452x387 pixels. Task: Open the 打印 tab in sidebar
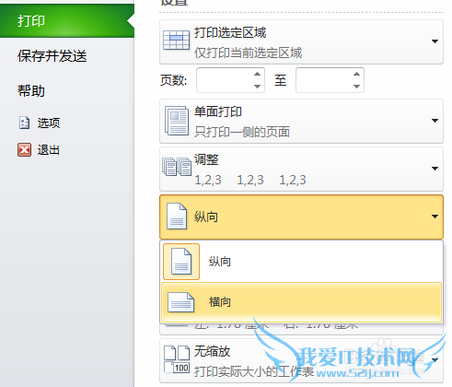[67, 21]
